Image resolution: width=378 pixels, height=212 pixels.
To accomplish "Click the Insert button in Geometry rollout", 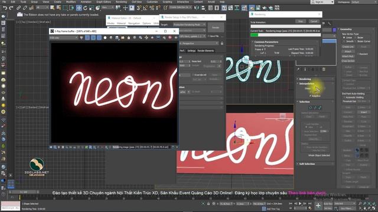I will (364, 112).
